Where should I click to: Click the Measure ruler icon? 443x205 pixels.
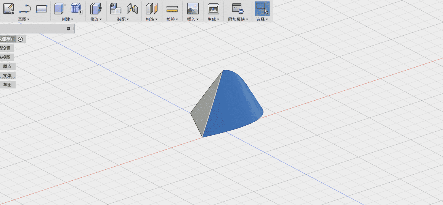tap(172, 9)
